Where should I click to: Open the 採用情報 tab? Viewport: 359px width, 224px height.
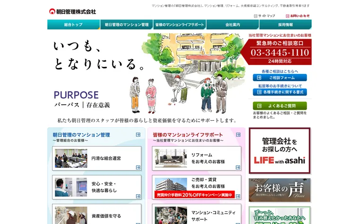coord(285,25)
